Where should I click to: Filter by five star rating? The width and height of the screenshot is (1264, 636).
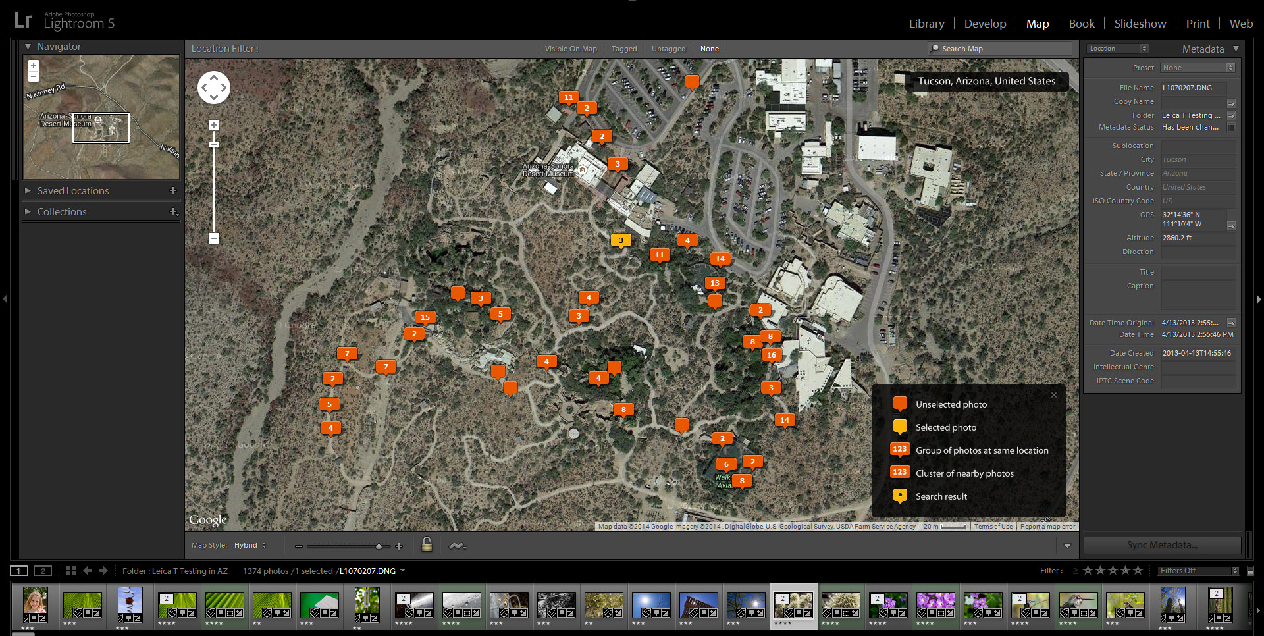click(x=1138, y=570)
